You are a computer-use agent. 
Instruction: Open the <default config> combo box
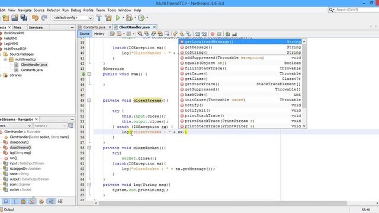pyautogui.click(x=73, y=18)
